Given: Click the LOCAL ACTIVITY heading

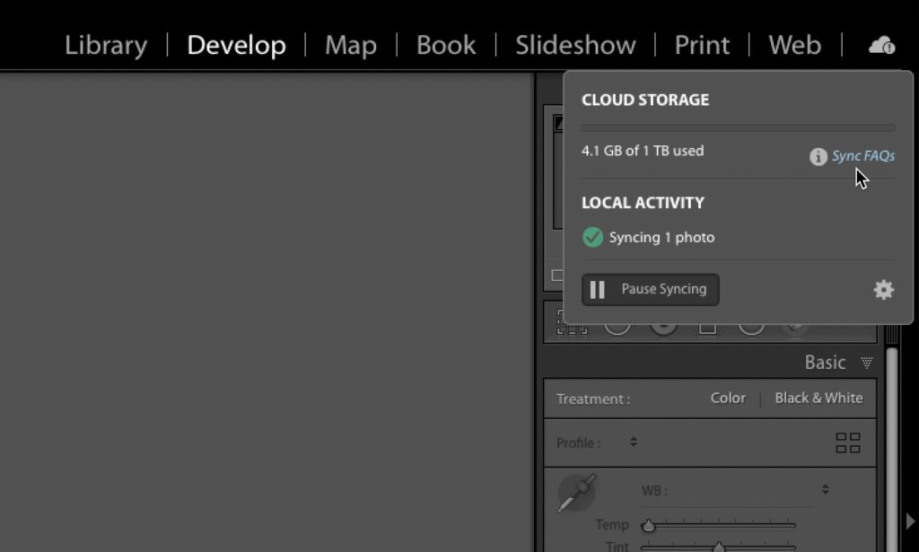Looking at the screenshot, I should click(x=643, y=203).
